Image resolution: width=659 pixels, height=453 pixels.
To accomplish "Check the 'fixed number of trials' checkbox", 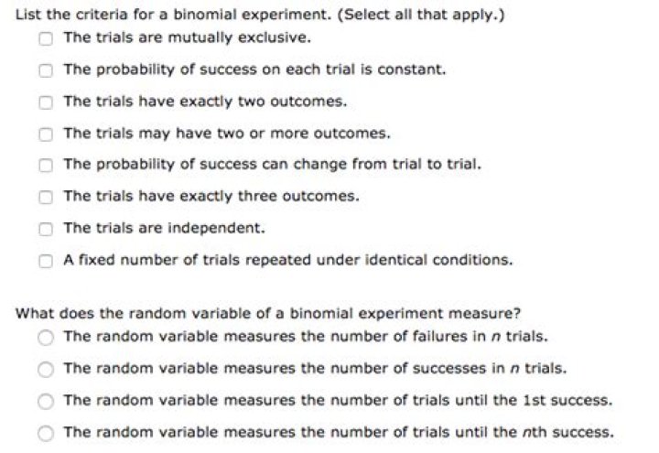I will 46,261.
